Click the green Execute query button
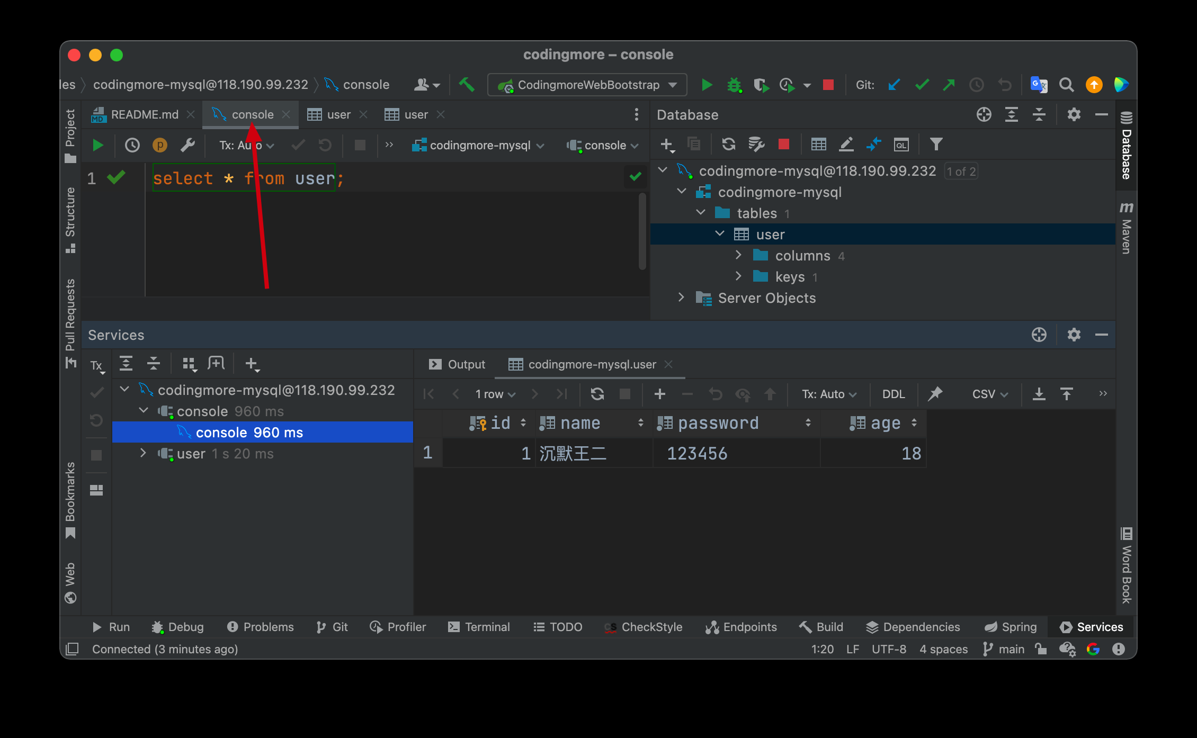The image size is (1197, 738). pos(97,145)
